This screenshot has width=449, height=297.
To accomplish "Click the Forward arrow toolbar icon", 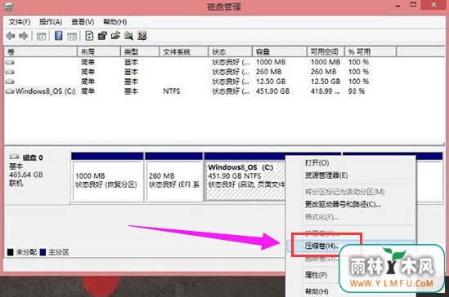I will [x=24, y=36].
